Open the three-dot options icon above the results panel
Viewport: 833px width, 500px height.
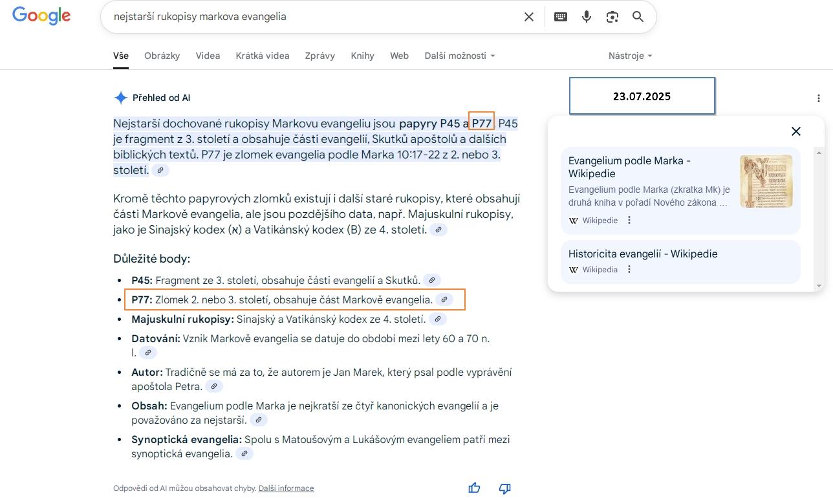[x=819, y=98]
